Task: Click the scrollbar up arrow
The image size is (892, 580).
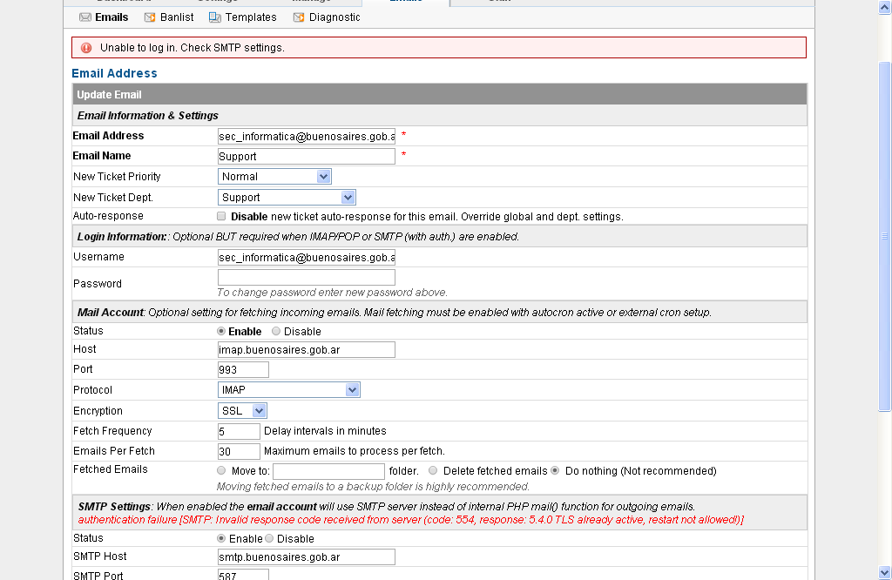Action: [x=885, y=6]
